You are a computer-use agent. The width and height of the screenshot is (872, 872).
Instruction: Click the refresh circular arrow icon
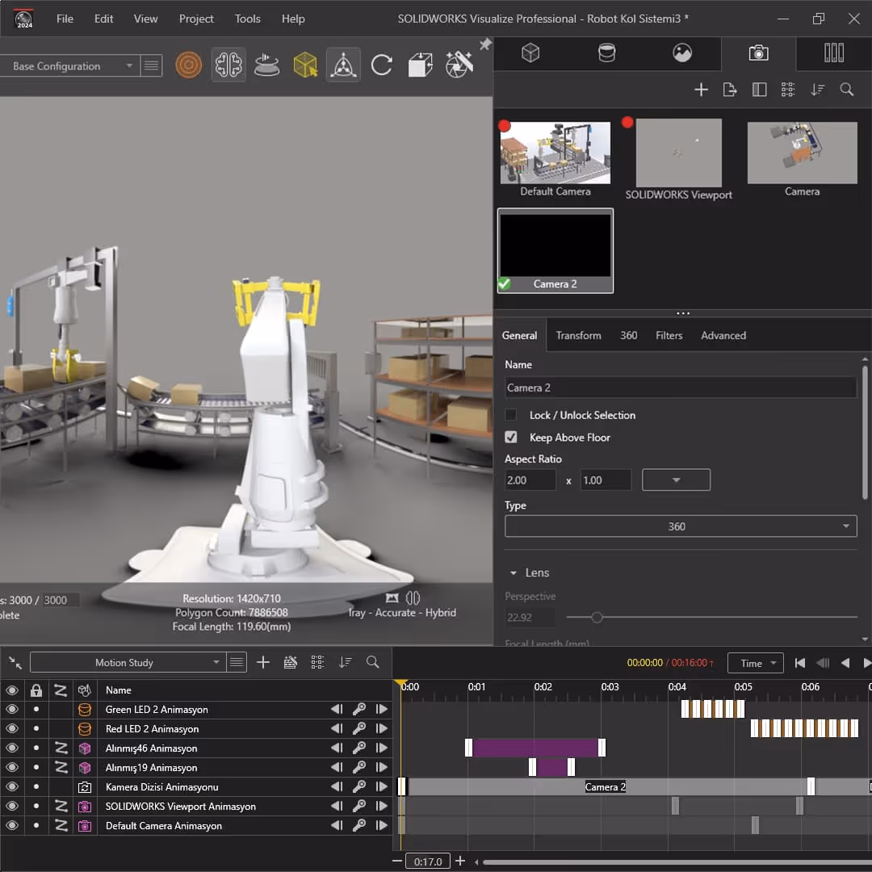[381, 65]
